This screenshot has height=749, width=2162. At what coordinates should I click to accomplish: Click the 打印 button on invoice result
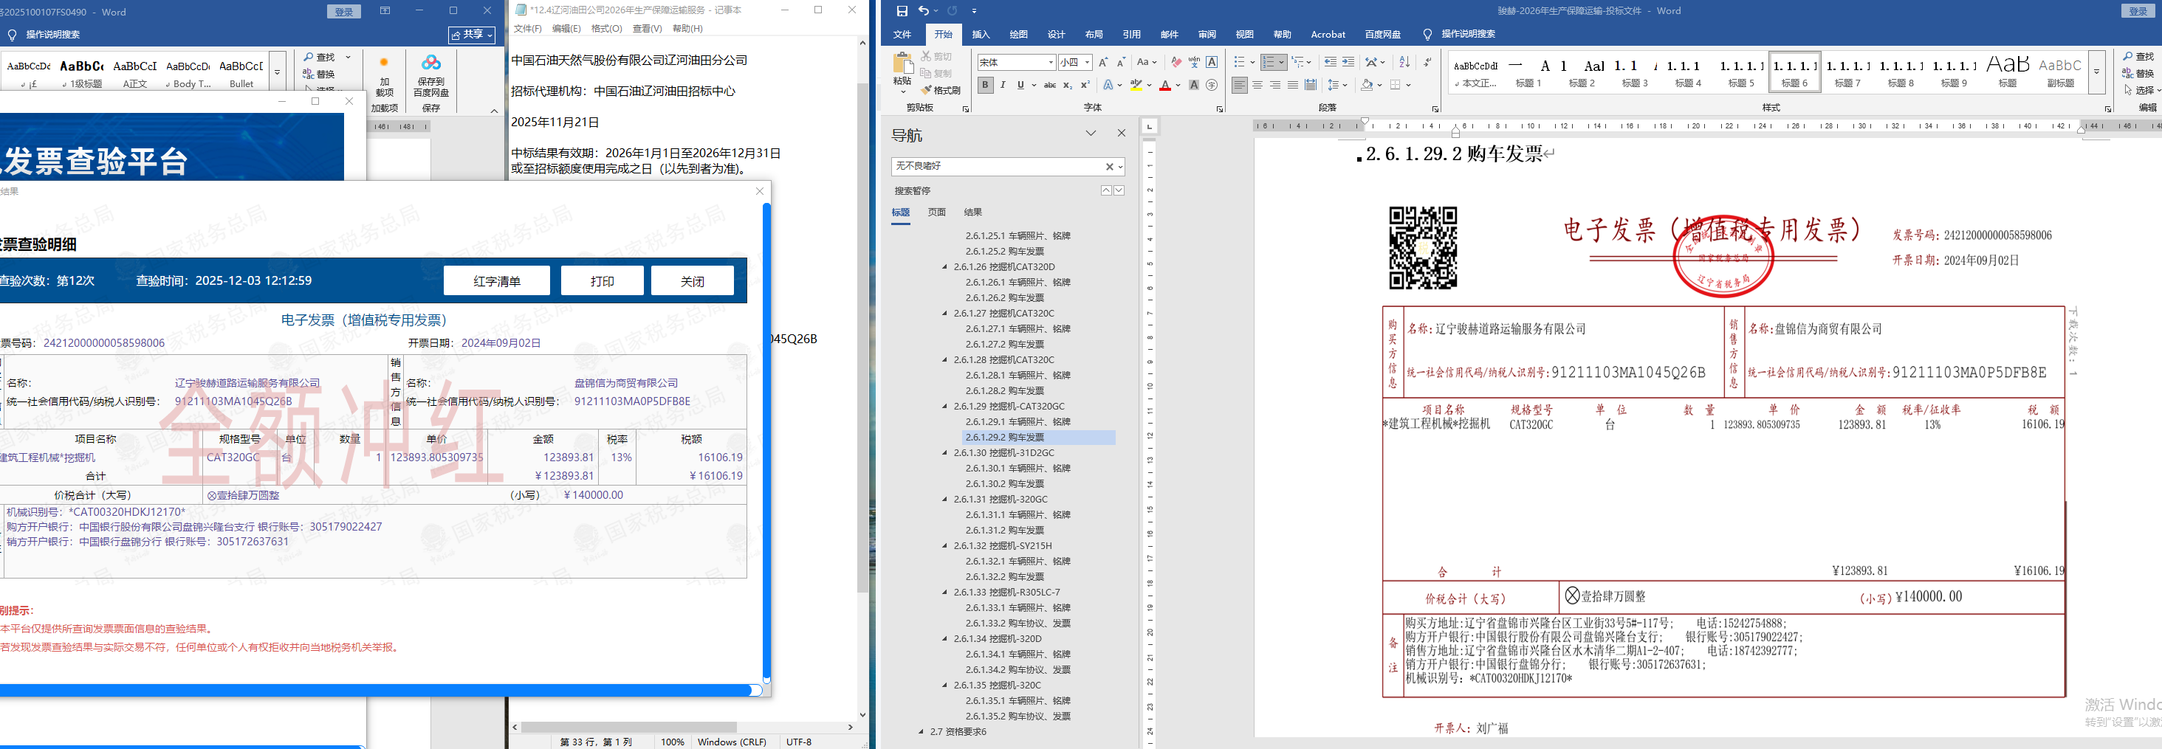[x=602, y=281]
